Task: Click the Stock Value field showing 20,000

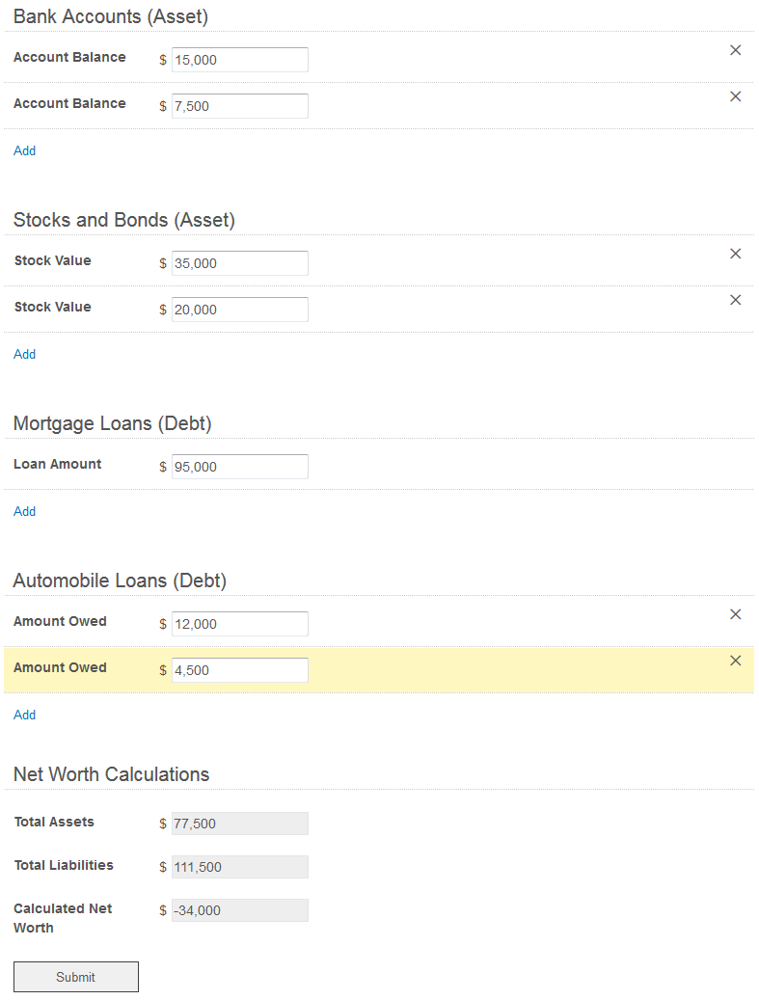Action: coord(239,310)
